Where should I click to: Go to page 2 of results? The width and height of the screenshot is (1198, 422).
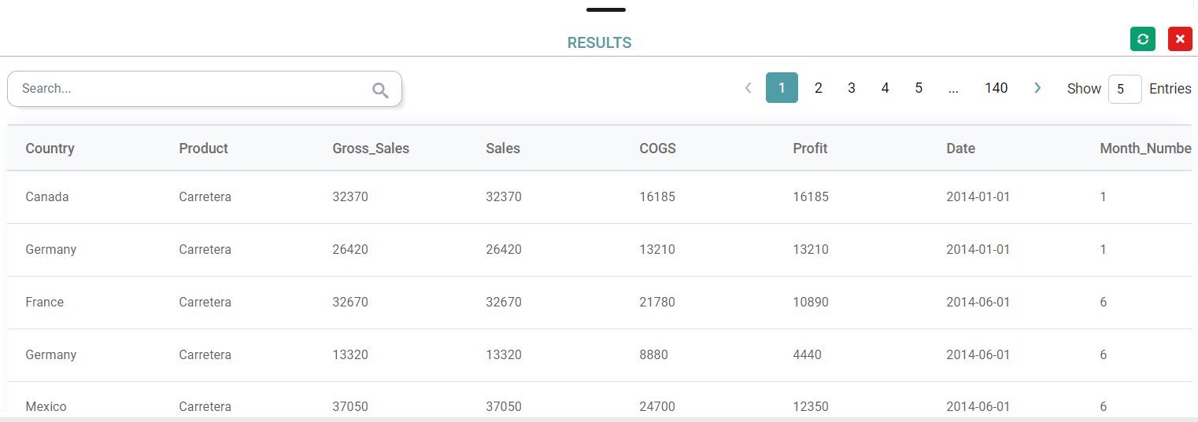click(x=819, y=88)
